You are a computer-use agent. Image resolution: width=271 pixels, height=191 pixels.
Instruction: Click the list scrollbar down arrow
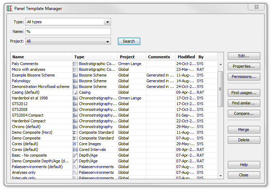tap(221, 176)
